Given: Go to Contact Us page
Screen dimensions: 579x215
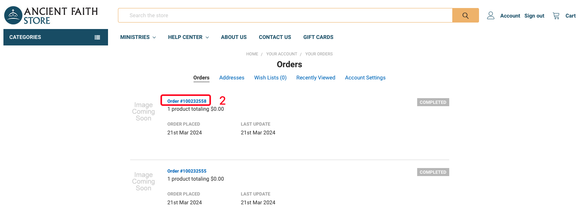Looking at the screenshot, I should pyautogui.click(x=275, y=37).
